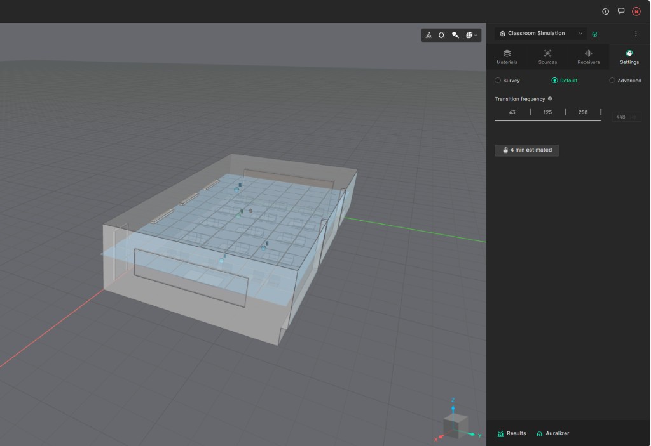651x446 pixels.
Task: Select the Default radio option
Action: (565, 81)
